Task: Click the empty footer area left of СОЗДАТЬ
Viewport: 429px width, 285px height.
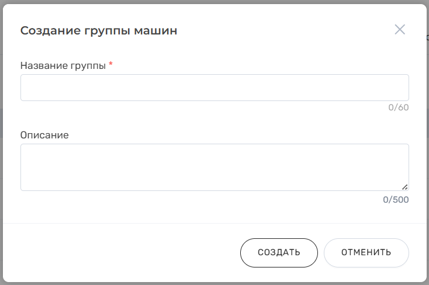Action: point(117,252)
